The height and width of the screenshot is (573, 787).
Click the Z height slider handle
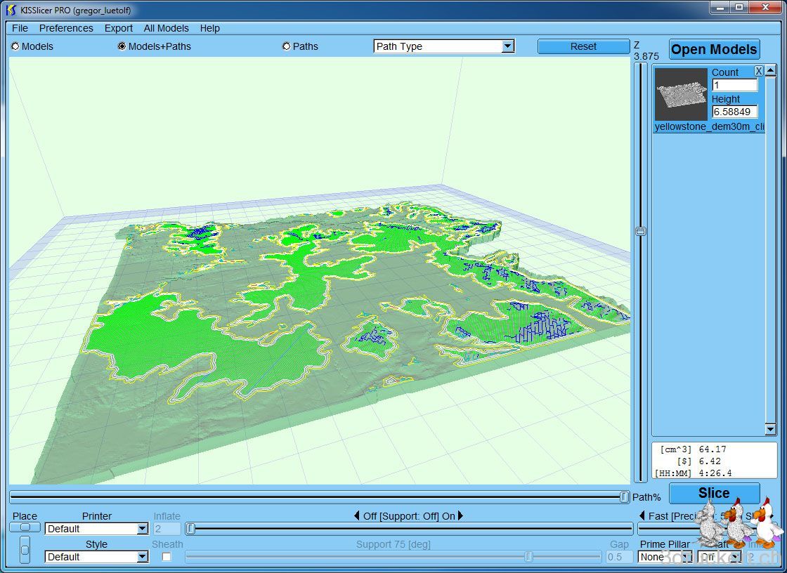coord(640,231)
